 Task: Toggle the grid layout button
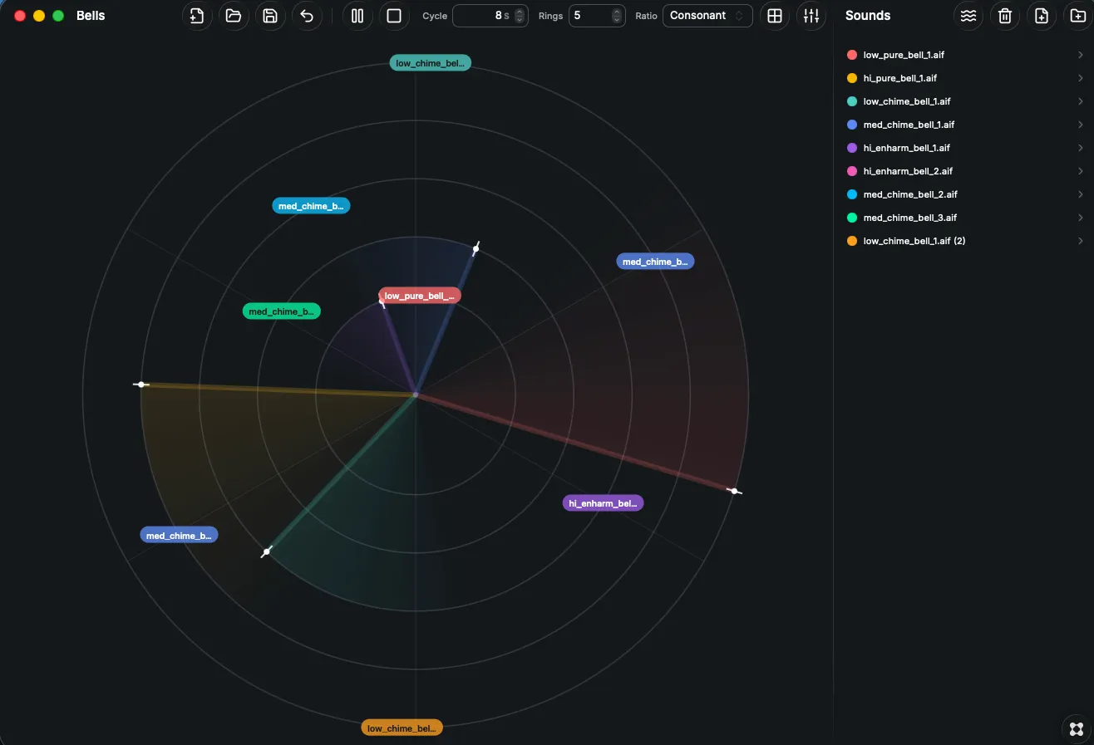pyautogui.click(x=775, y=16)
